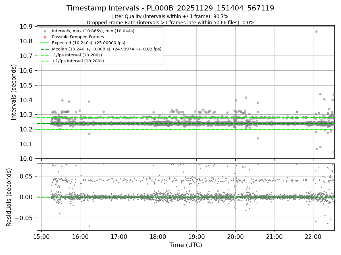Click the solid green Expected line sample in the legend

click(x=45, y=43)
